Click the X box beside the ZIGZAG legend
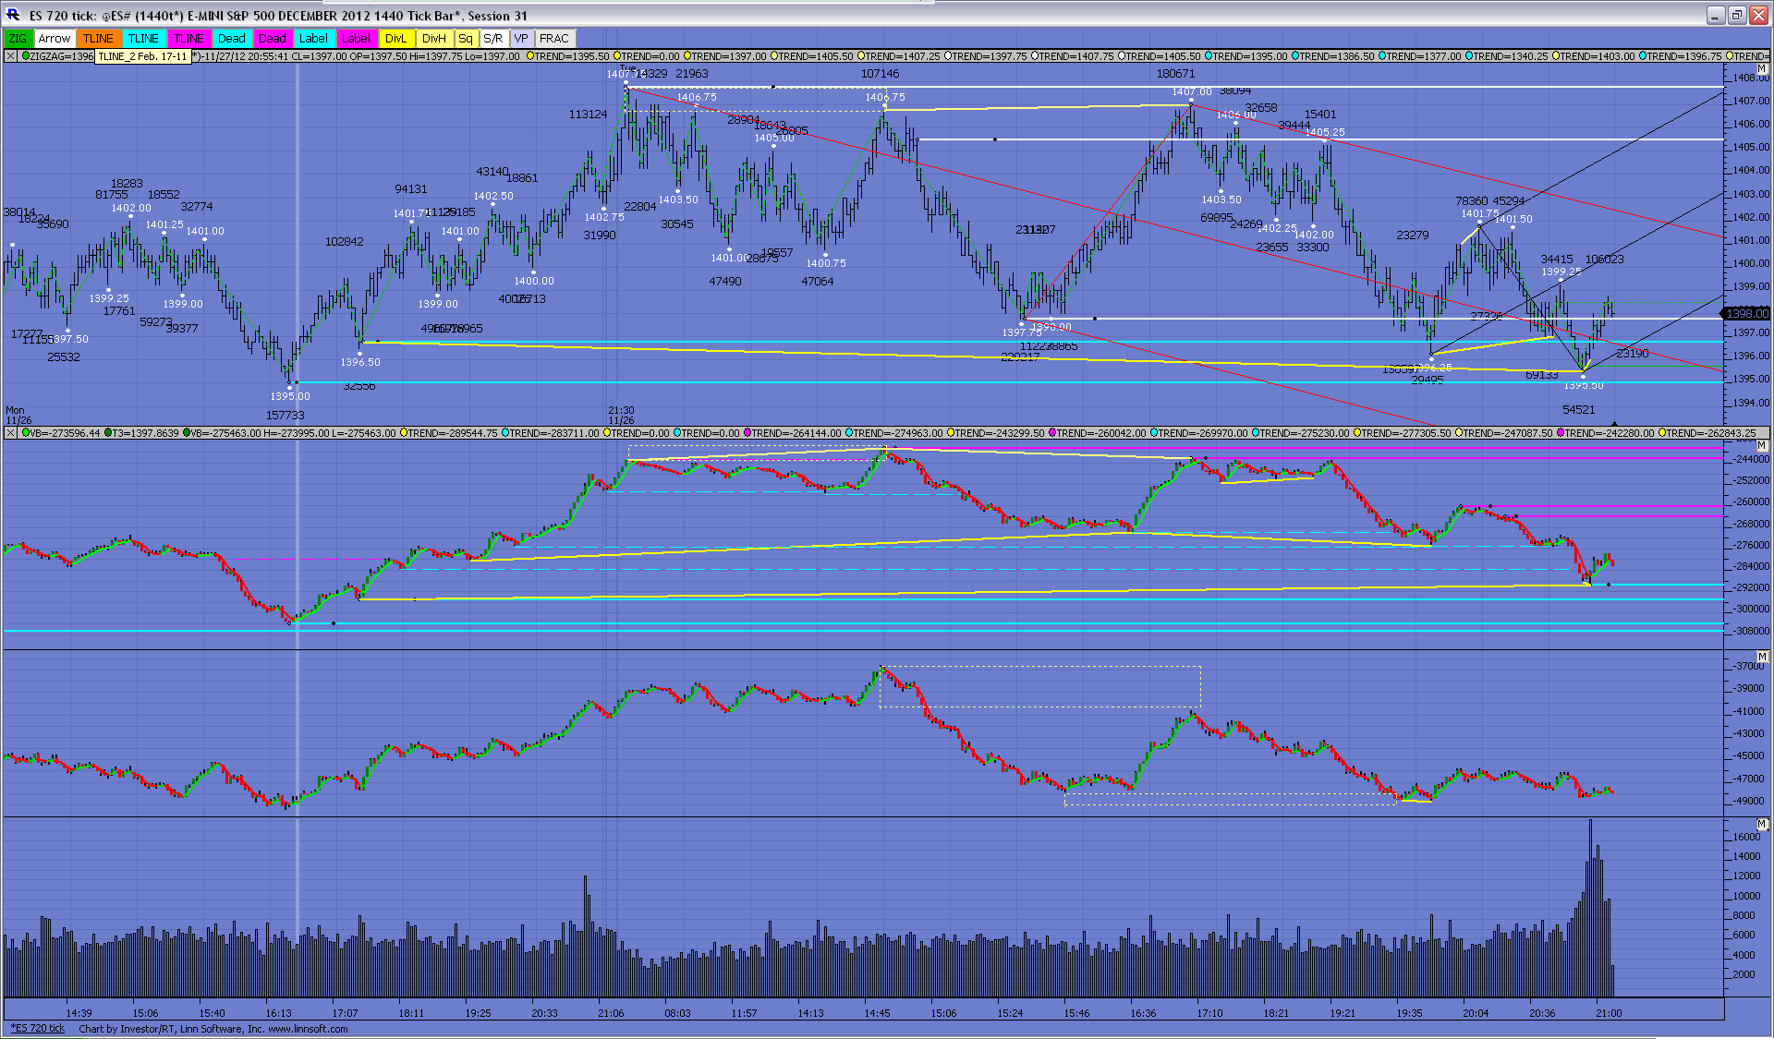Screen dimensions: 1774x1039 [10, 56]
